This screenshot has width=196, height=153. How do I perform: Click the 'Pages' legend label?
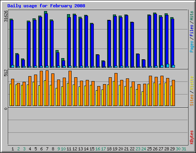(x=192, y=47)
